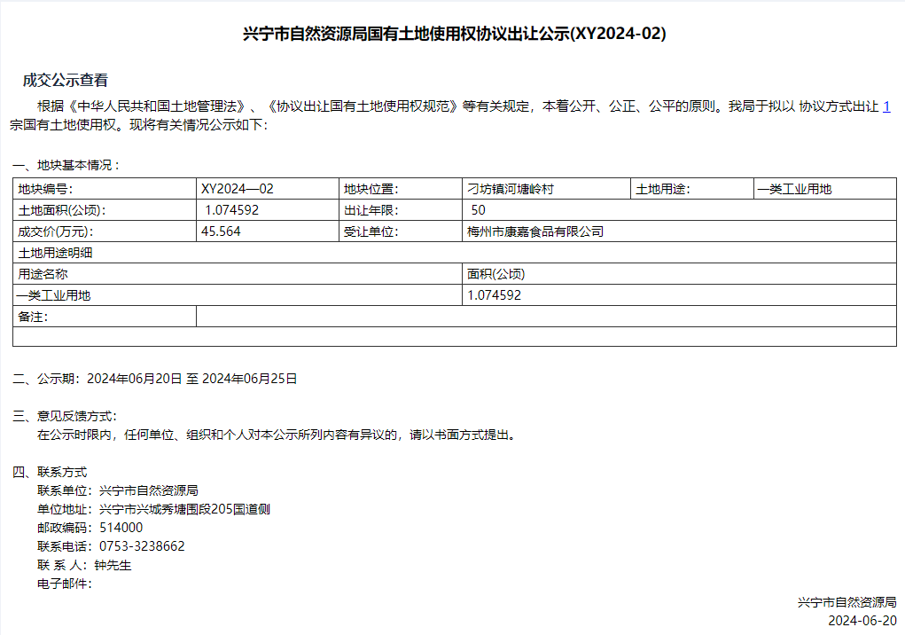905x635 pixels.
Task: Click the 用途名称 column header
Action: (43, 274)
